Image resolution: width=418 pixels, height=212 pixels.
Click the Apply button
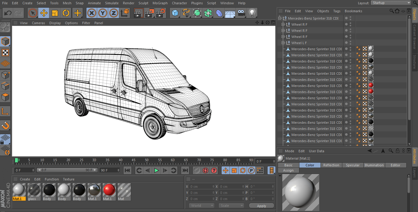[x=261, y=206]
